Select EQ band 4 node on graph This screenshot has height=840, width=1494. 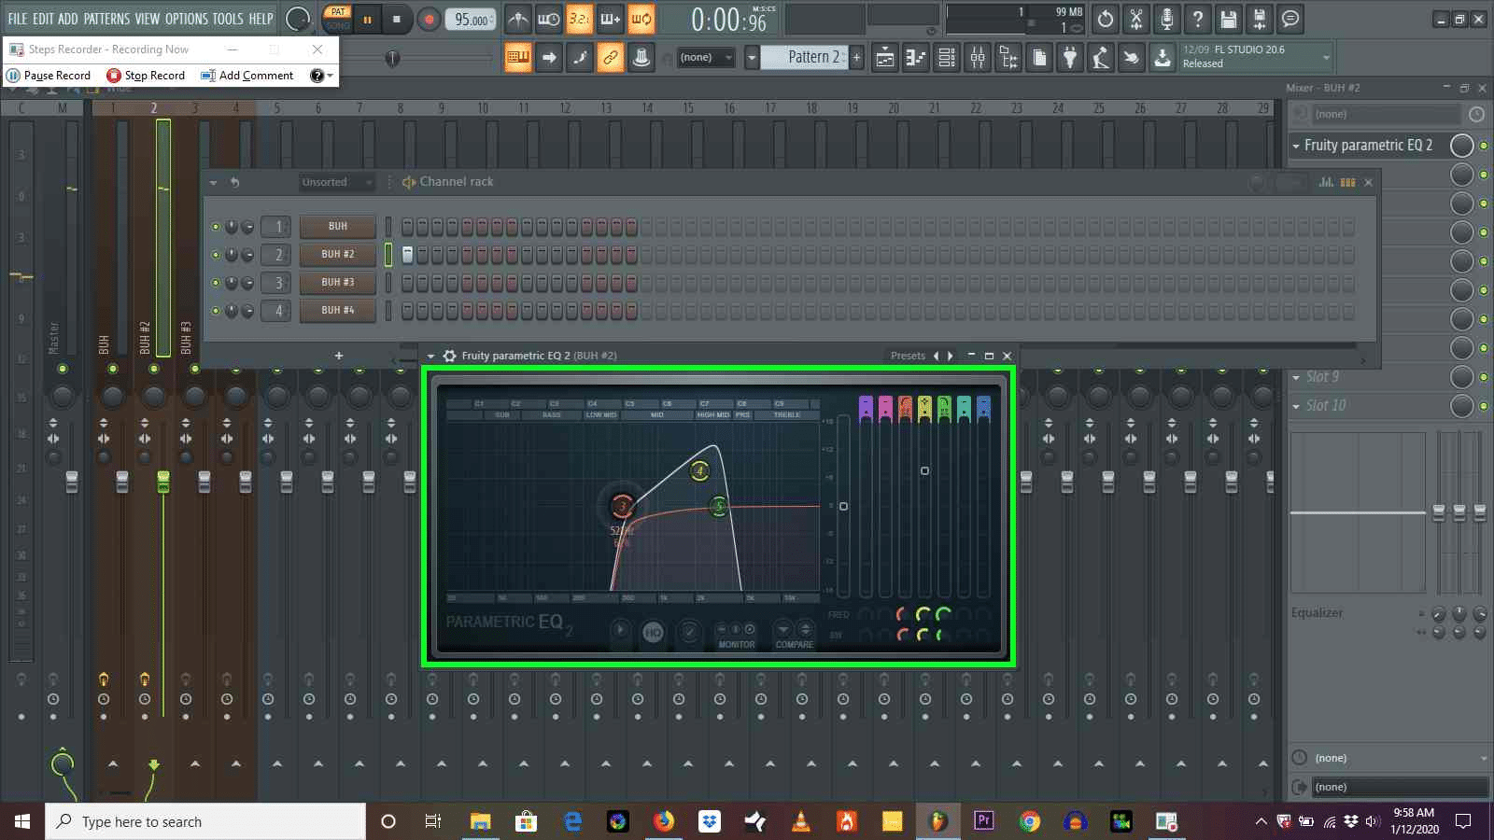click(699, 470)
